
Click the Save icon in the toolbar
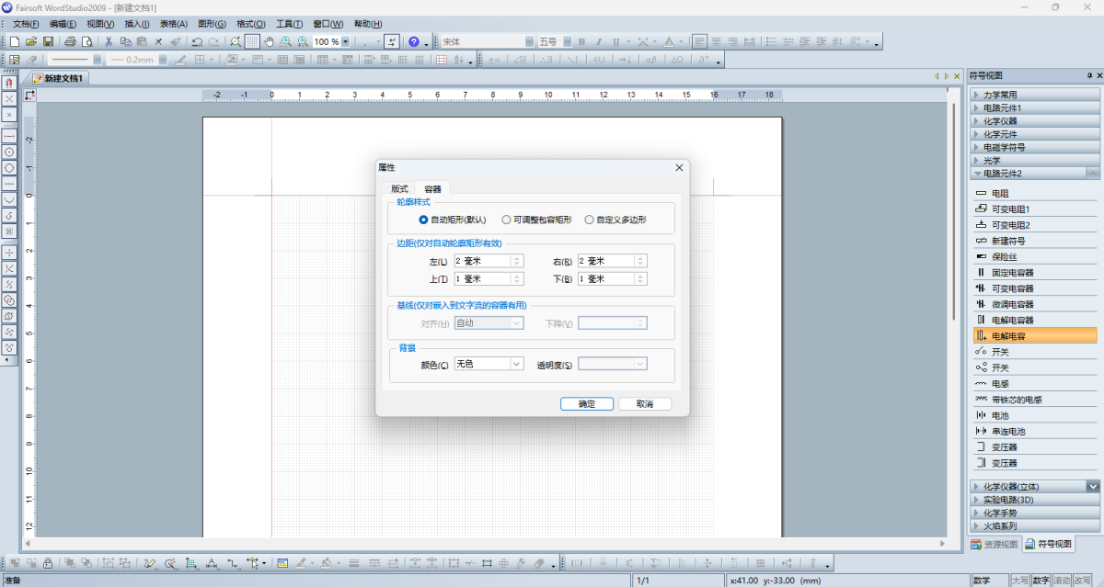(48, 41)
